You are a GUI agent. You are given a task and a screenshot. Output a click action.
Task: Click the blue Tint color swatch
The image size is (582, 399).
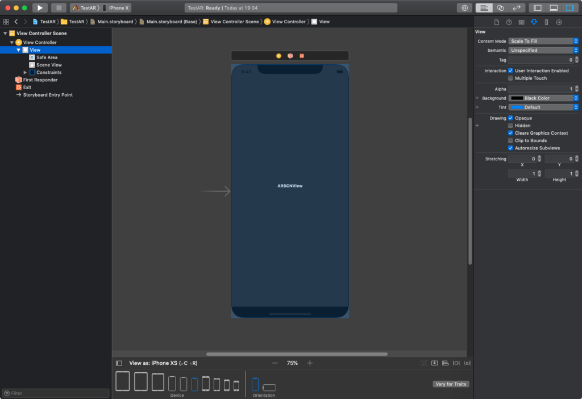point(517,107)
